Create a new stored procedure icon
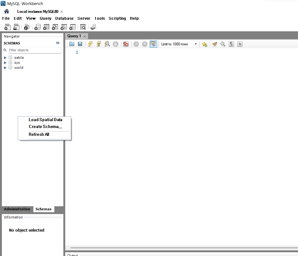This screenshot has height=256, width=298. click(x=64, y=27)
